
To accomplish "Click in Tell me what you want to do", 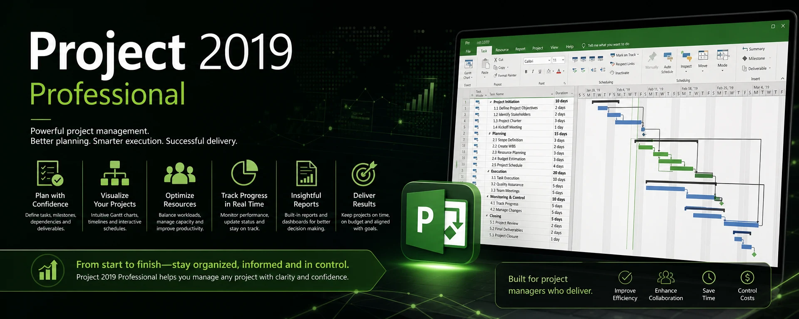I will tap(608, 45).
